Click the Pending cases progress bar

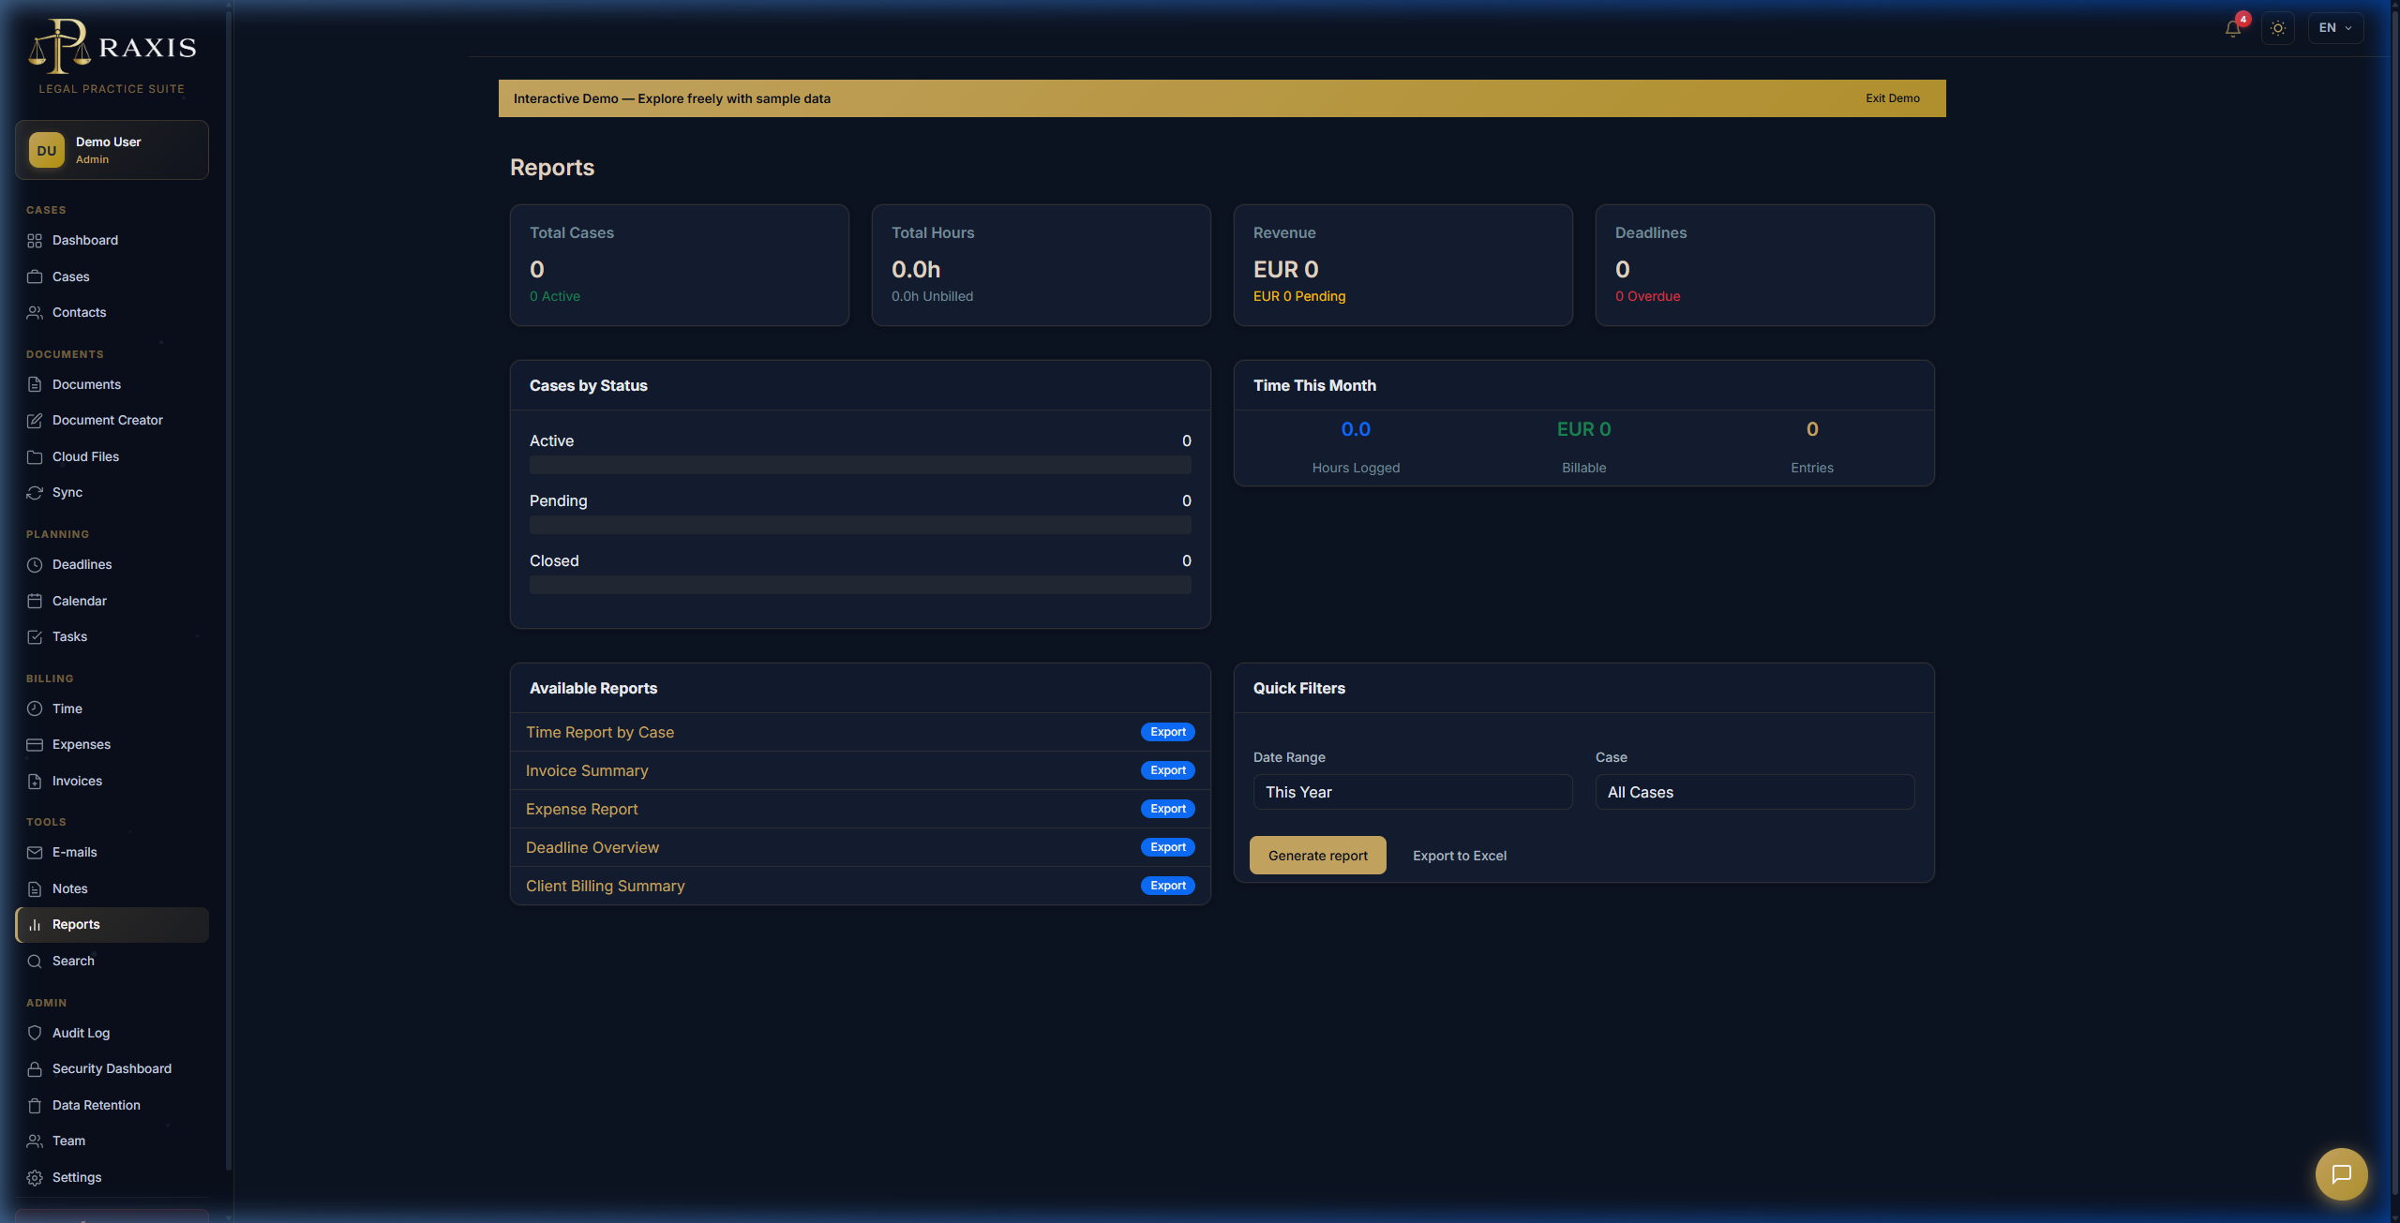860,525
